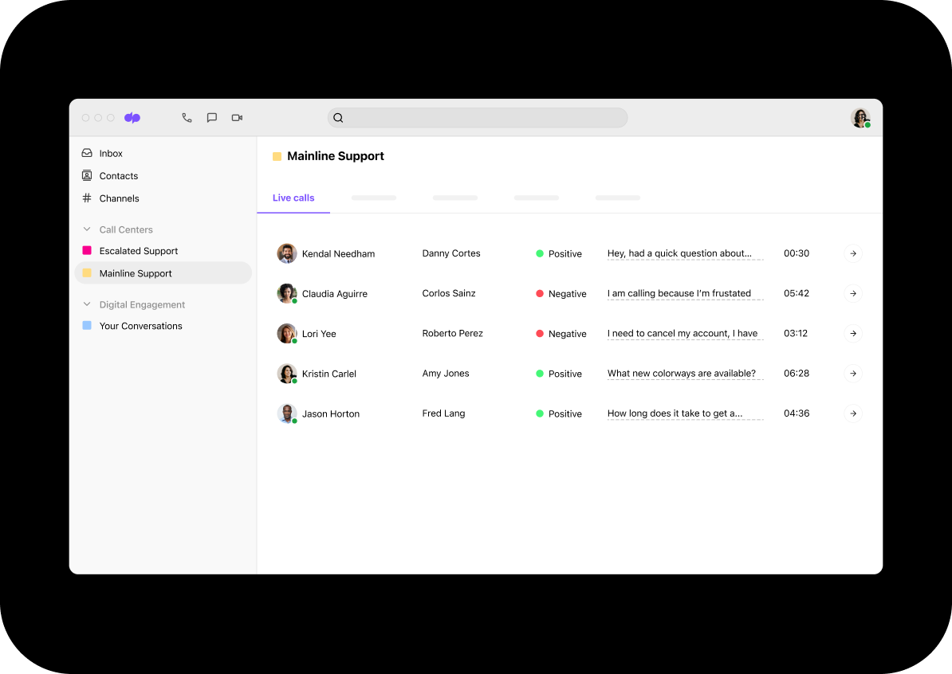Image resolution: width=952 pixels, height=674 pixels.
Task: Focus the top search field
Action: [x=478, y=118]
